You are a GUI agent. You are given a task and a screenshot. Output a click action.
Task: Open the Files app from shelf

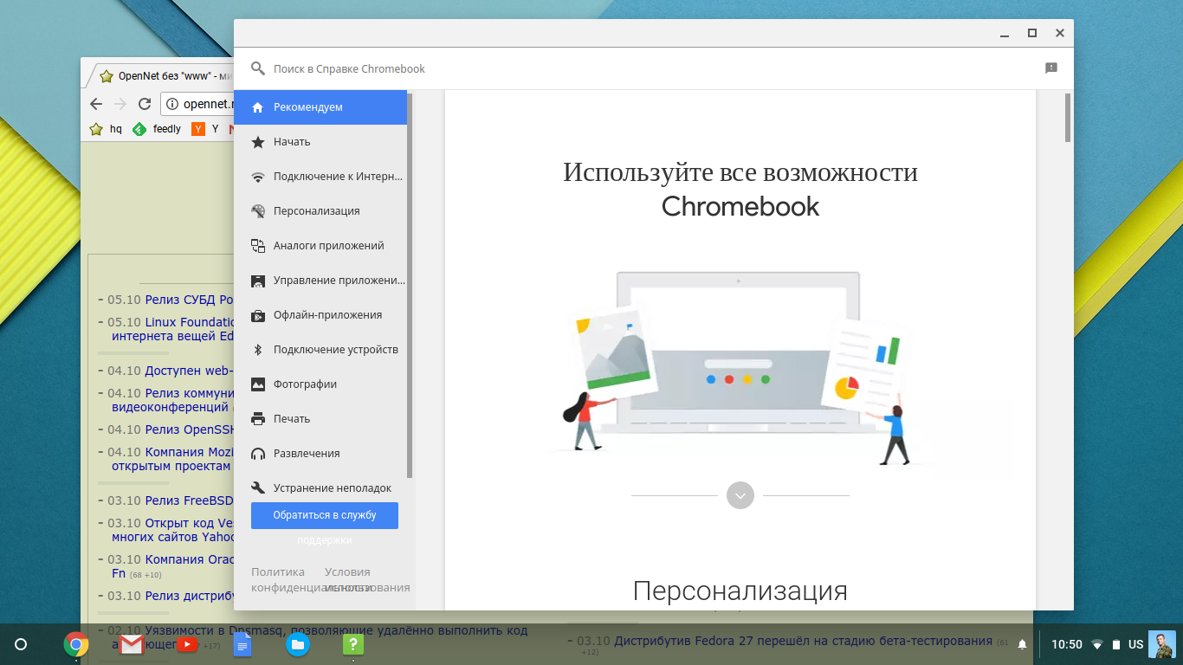pos(298,644)
